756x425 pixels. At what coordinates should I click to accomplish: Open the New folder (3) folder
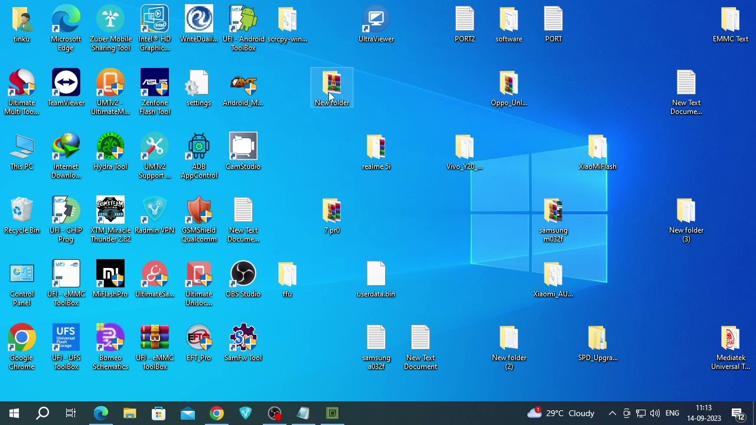tap(686, 220)
